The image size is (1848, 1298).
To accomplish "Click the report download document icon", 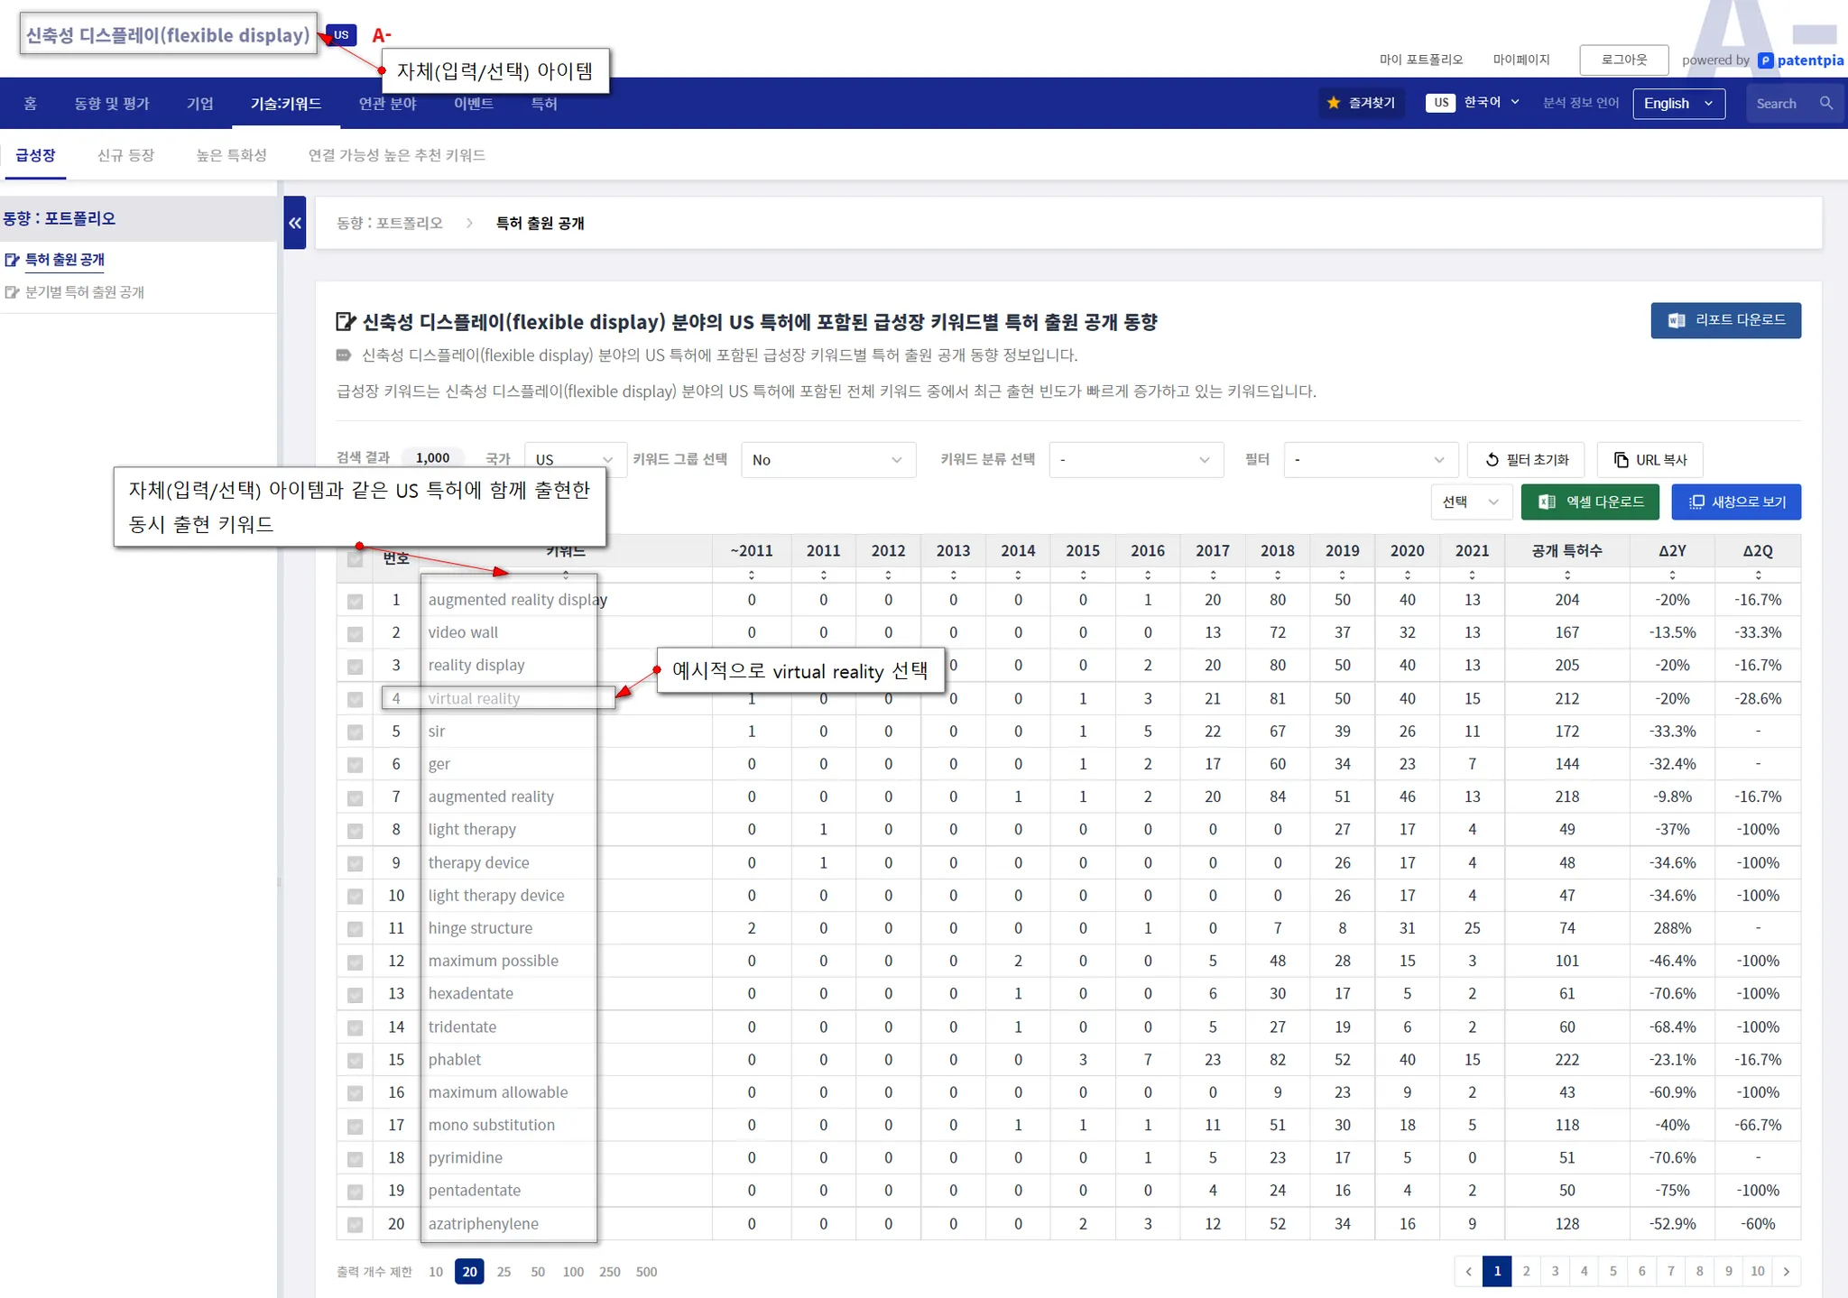I will click(1677, 320).
